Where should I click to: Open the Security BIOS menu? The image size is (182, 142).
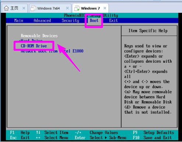[70, 21]
